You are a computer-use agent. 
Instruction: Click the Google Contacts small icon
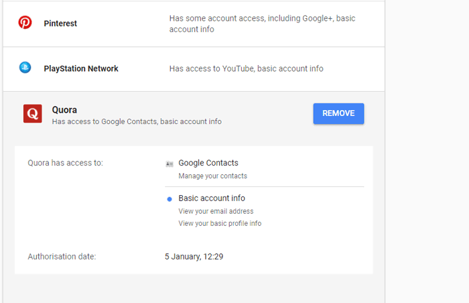click(170, 164)
